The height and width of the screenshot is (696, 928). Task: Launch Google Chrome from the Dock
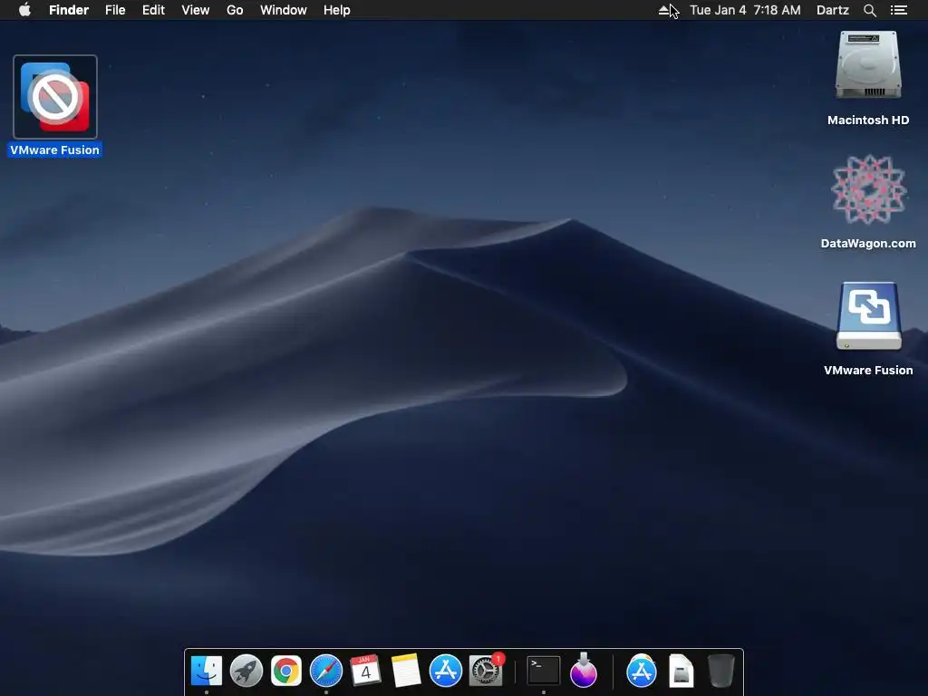tap(285, 672)
